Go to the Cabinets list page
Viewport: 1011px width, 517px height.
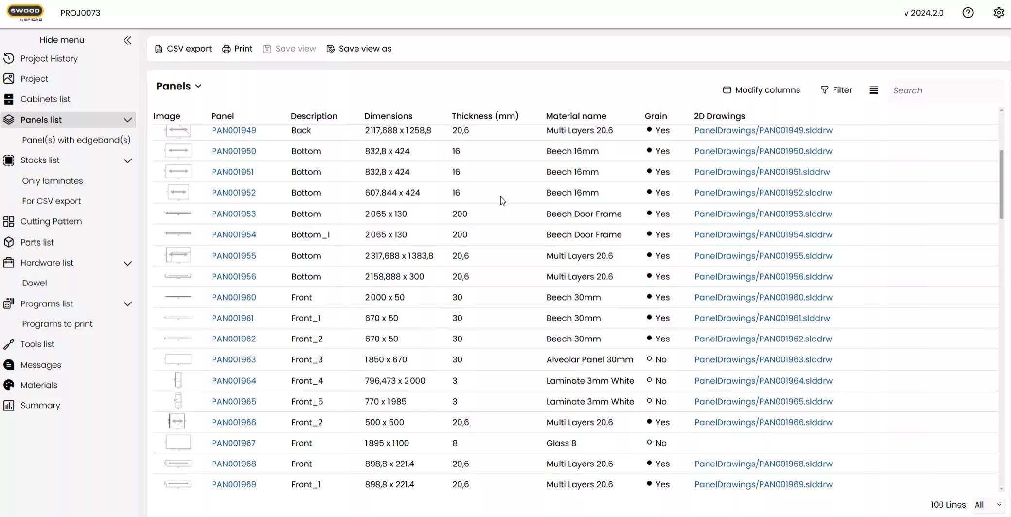[x=45, y=99]
